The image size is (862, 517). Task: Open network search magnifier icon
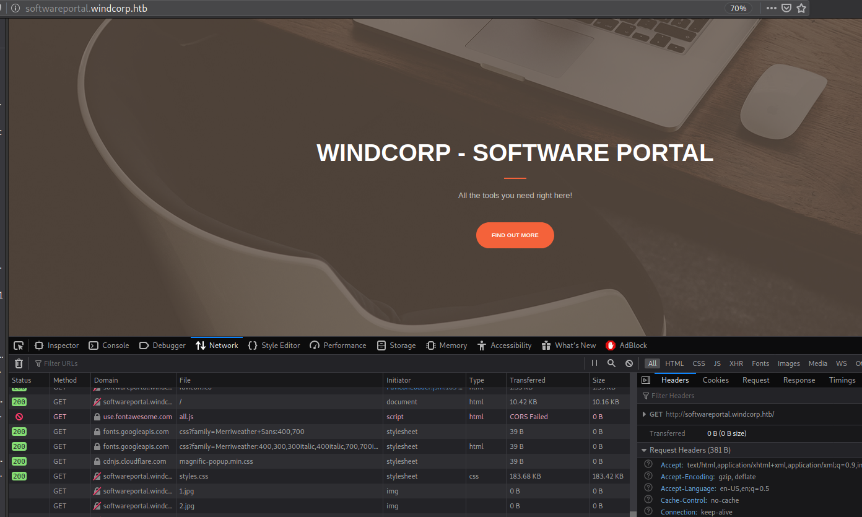click(x=611, y=363)
